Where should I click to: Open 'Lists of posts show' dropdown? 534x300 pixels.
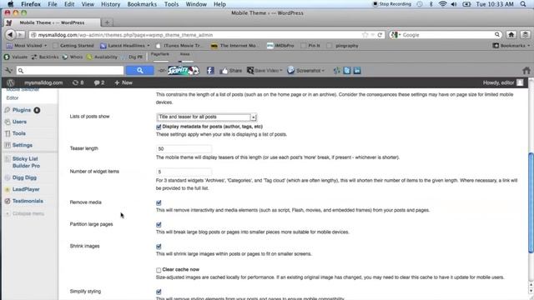point(206,117)
